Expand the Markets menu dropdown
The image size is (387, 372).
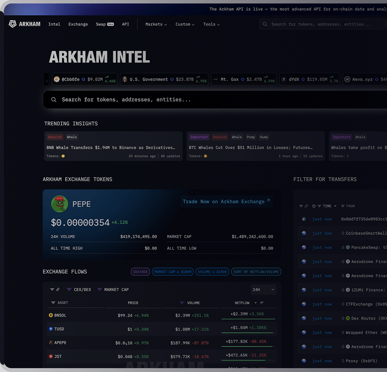pos(156,24)
